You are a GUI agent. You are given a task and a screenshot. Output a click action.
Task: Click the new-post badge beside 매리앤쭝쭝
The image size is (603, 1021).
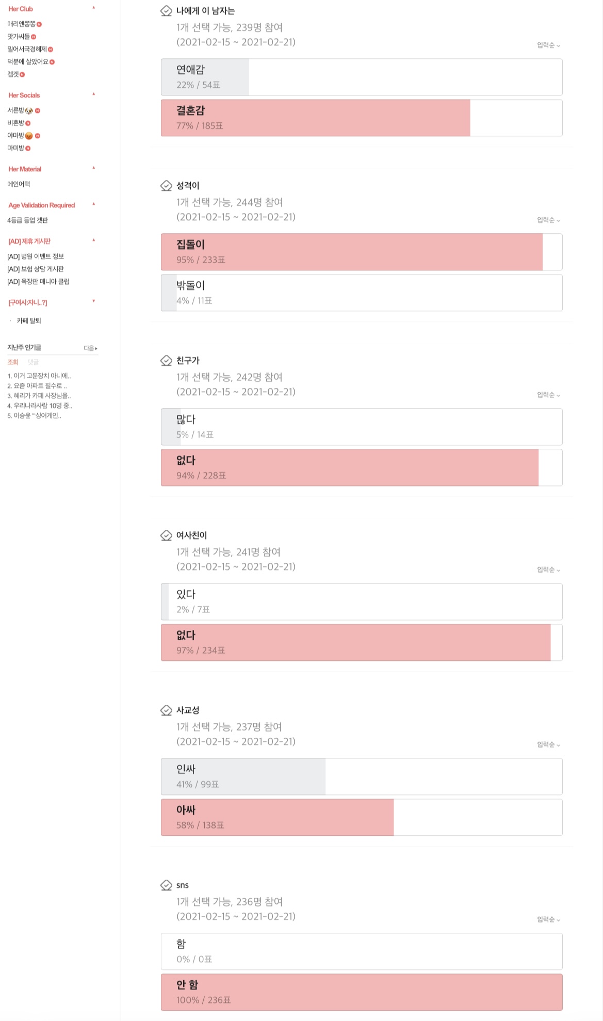[x=40, y=24]
